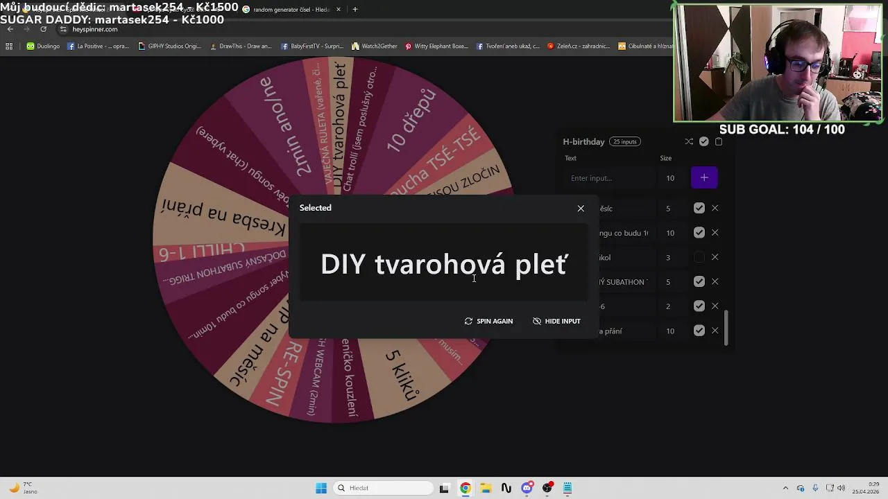Viewport: 888px width, 499px height.
Task: Shuffle the H-birthday inputs list
Action: (689, 141)
